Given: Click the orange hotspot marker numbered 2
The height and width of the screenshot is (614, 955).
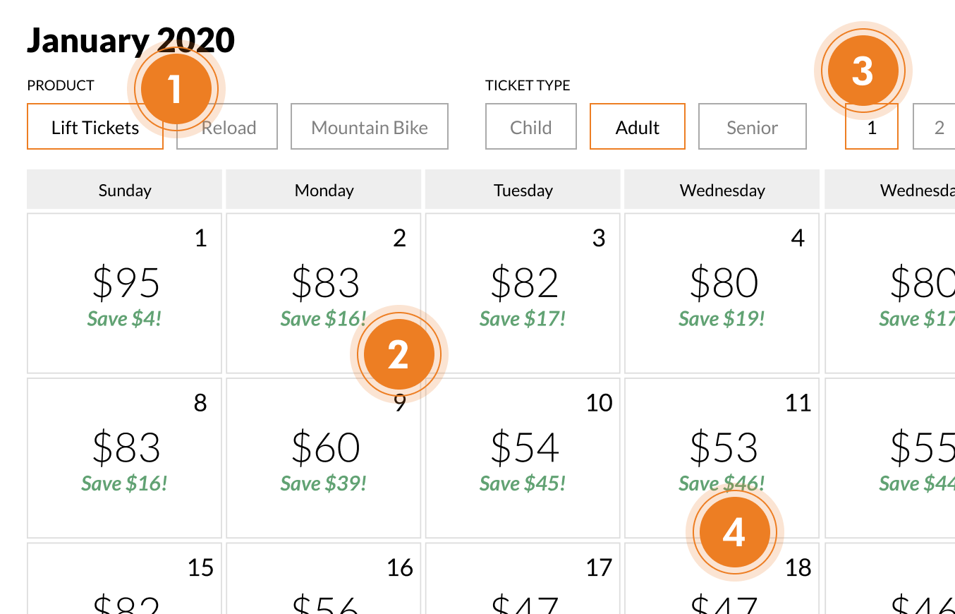Looking at the screenshot, I should [399, 354].
